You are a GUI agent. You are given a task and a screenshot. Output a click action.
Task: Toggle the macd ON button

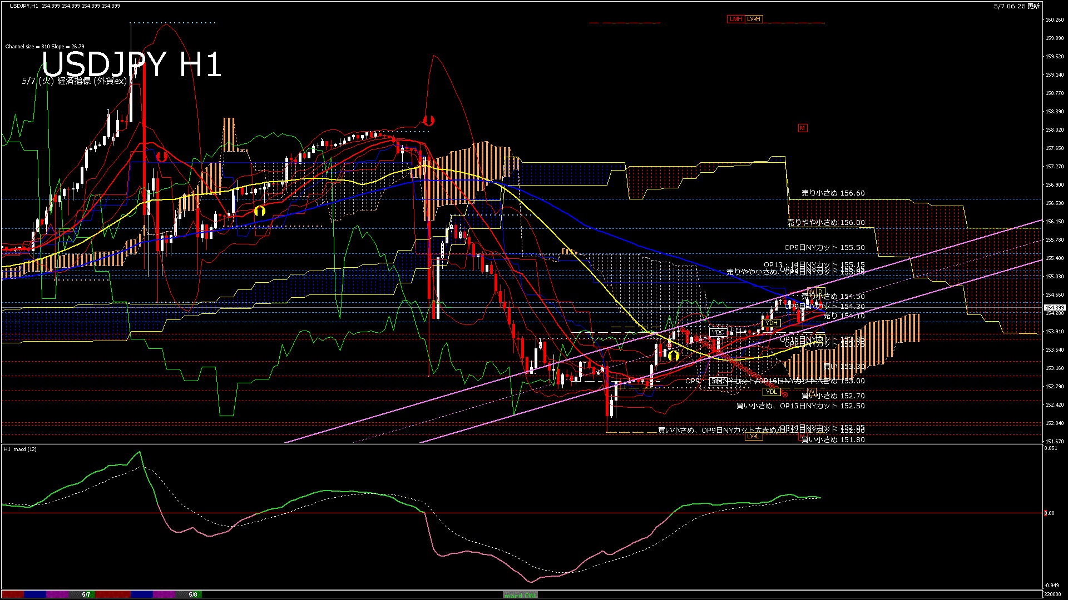pyautogui.click(x=520, y=595)
